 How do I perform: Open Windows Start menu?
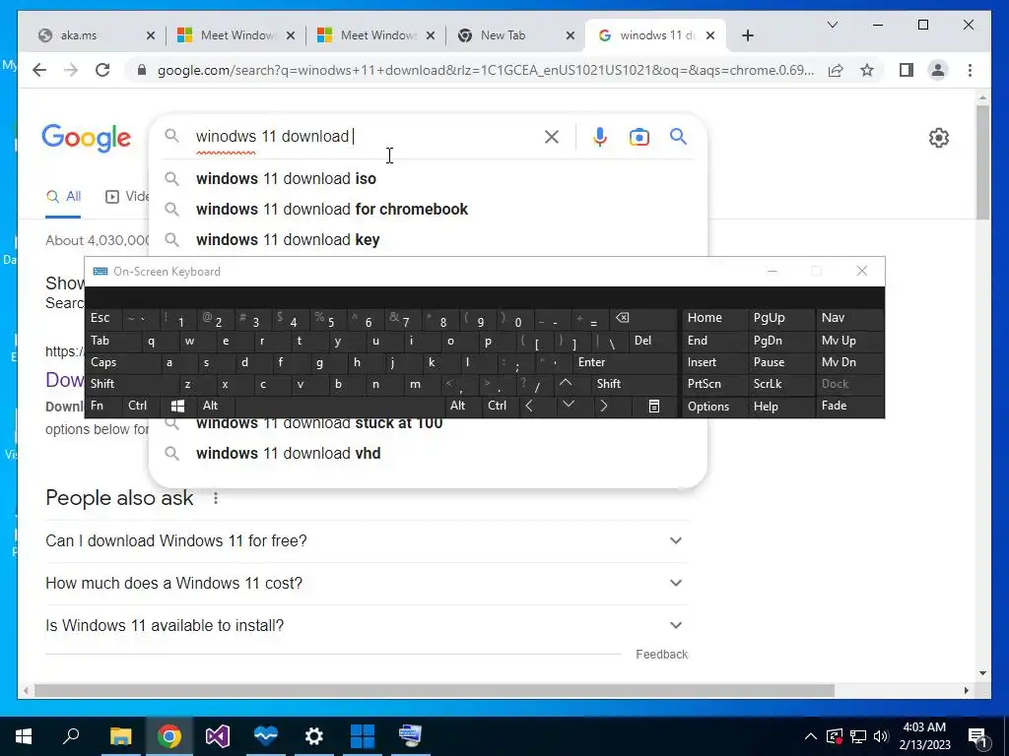click(x=24, y=736)
